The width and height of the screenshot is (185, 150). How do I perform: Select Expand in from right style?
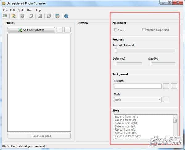128,136
